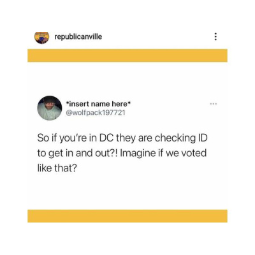This screenshot has height=255, width=255.
Task: Expand the tweet's horizontal ellipsis menu
Action: point(213,104)
